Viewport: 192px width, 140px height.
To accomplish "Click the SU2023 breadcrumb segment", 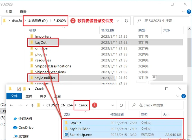I will click(60, 21).
